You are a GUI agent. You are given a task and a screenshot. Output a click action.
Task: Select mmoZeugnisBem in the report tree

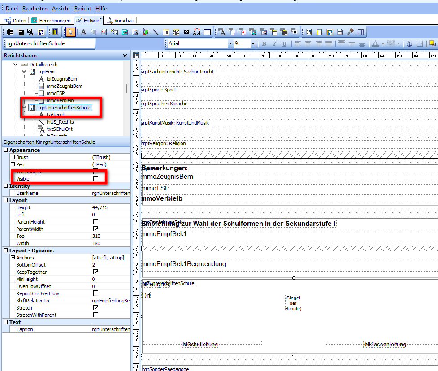pyautogui.click(x=64, y=86)
